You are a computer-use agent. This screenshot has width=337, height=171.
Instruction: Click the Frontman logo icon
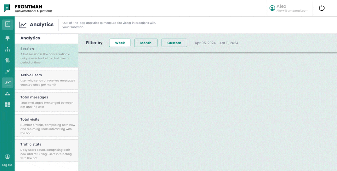tap(7, 8)
